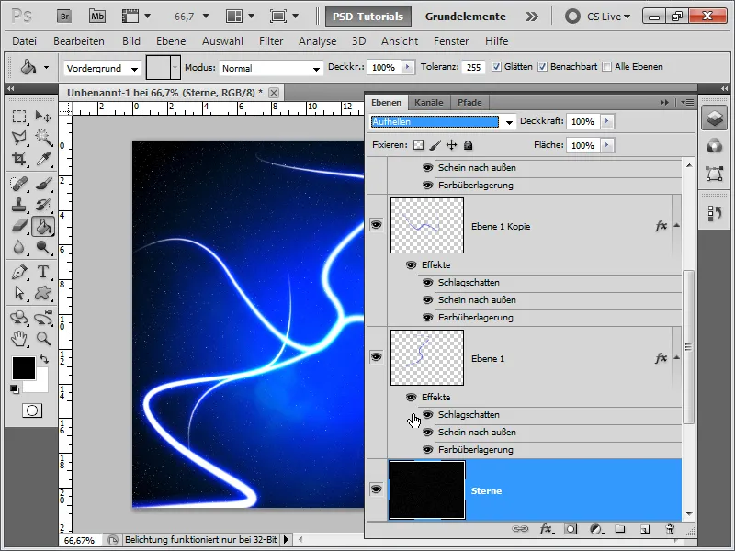Reset default foreground and background colors
This screenshot has width=735, height=551.
tap(15, 388)
